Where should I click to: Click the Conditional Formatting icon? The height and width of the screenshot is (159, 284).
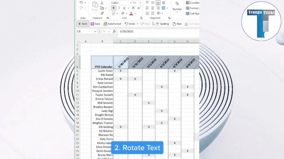(x=188, y=3)
